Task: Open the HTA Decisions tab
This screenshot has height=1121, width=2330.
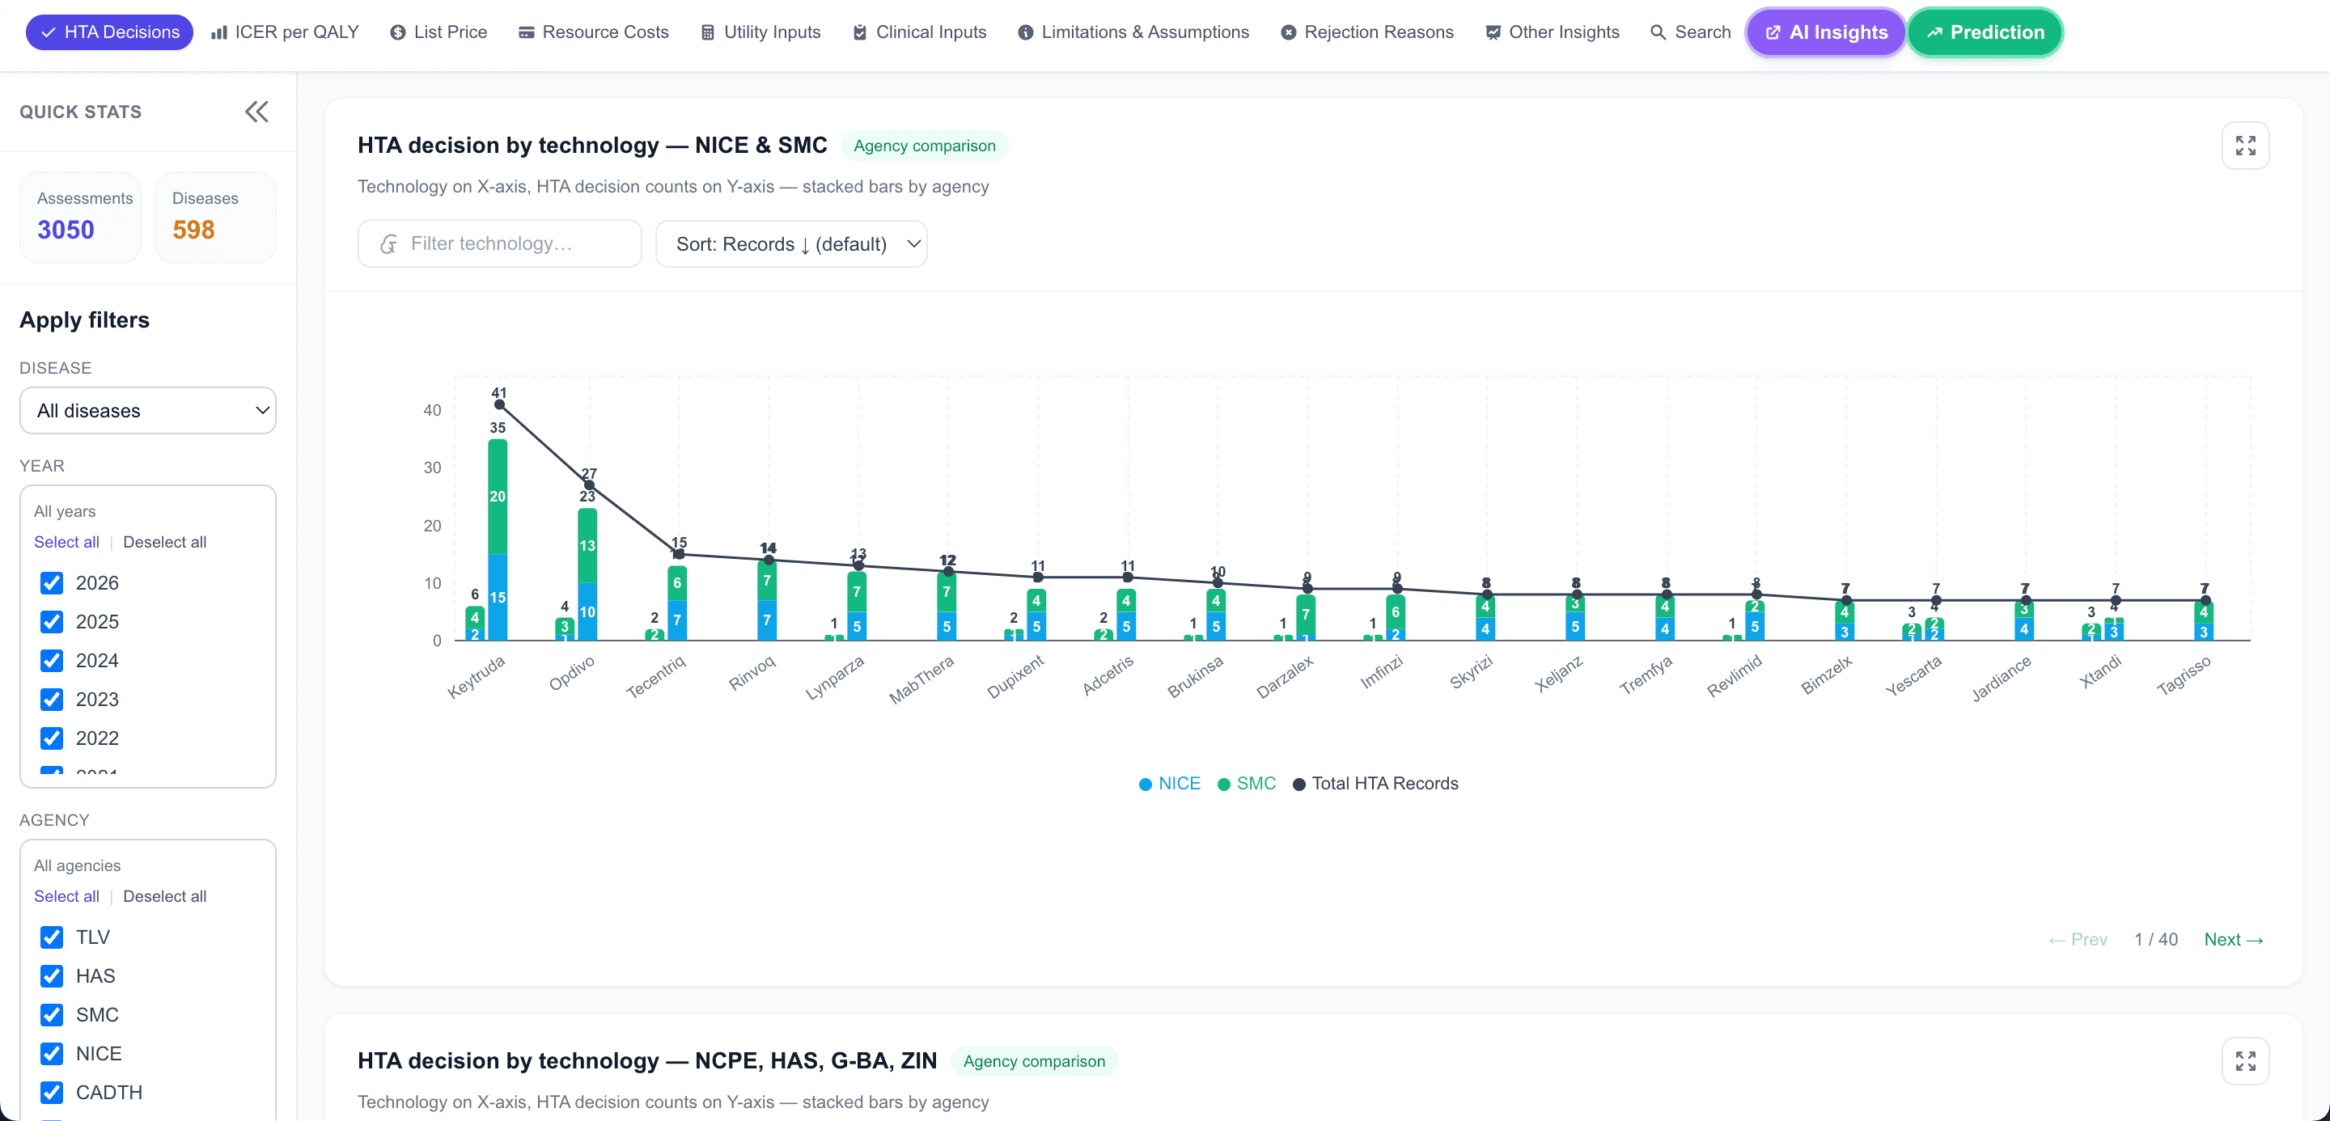Action: point(109,32)
